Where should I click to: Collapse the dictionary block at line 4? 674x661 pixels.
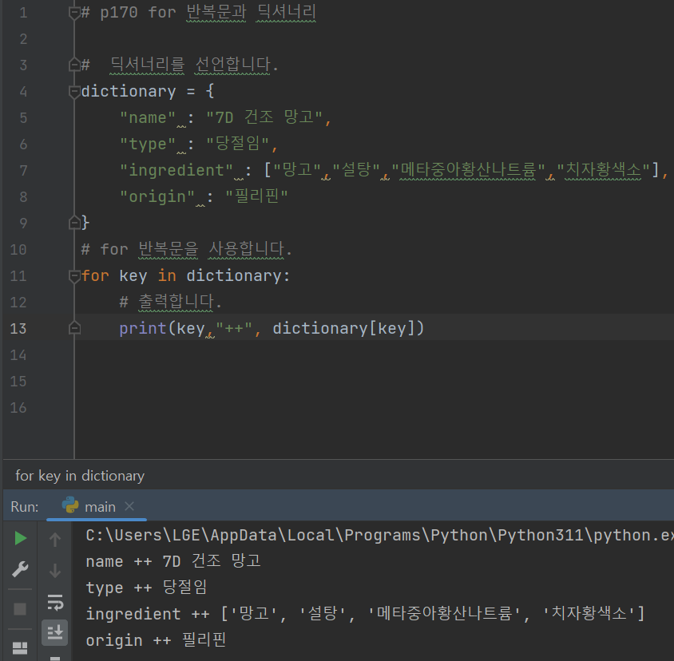click(74, 91)
